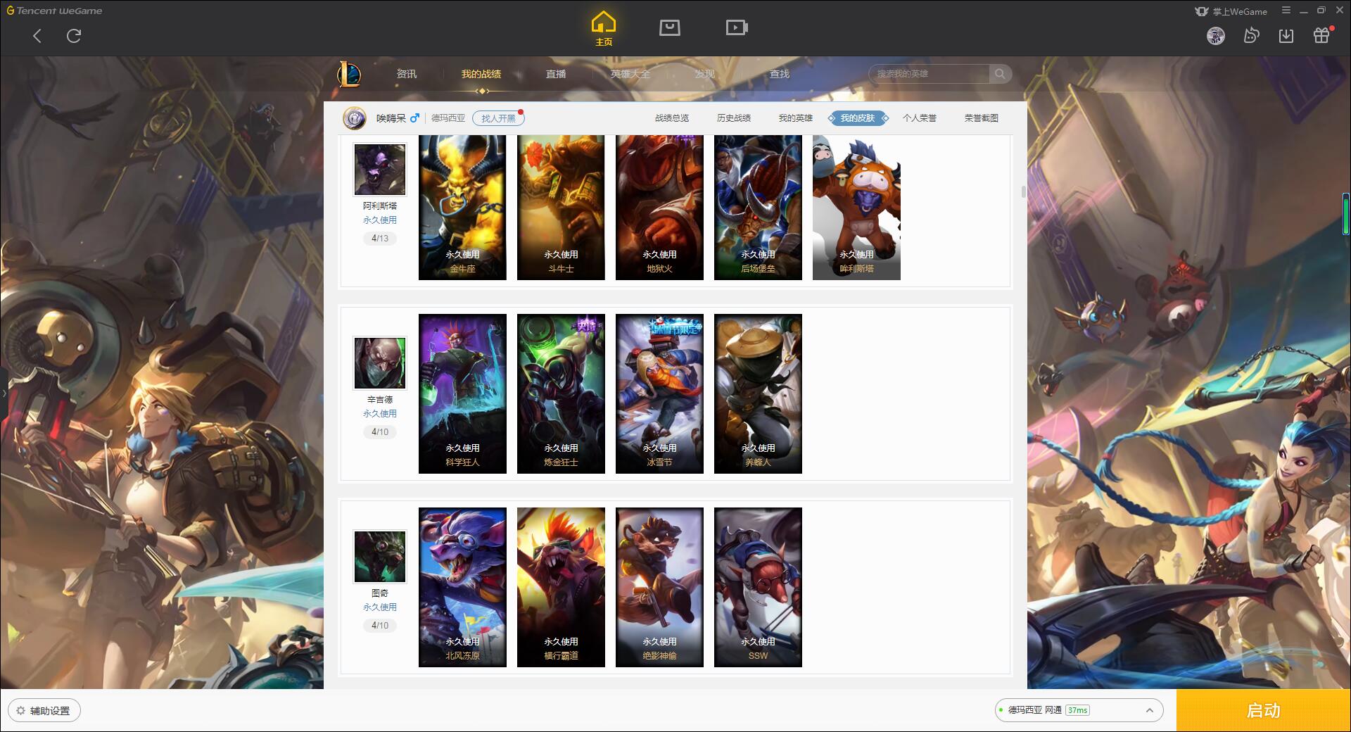Switch to the 查找 tab
This screenshot has height=732, width=1351.
click(x=780, y=74)
